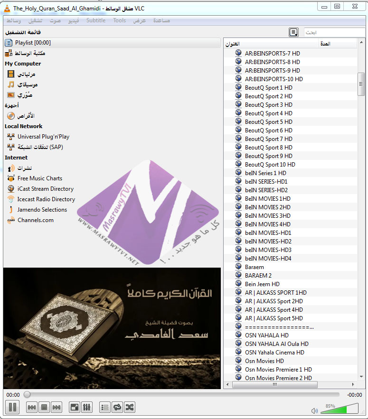Open the عرض menu
Viewport: 368px width, 419px height.
[139, 20]
